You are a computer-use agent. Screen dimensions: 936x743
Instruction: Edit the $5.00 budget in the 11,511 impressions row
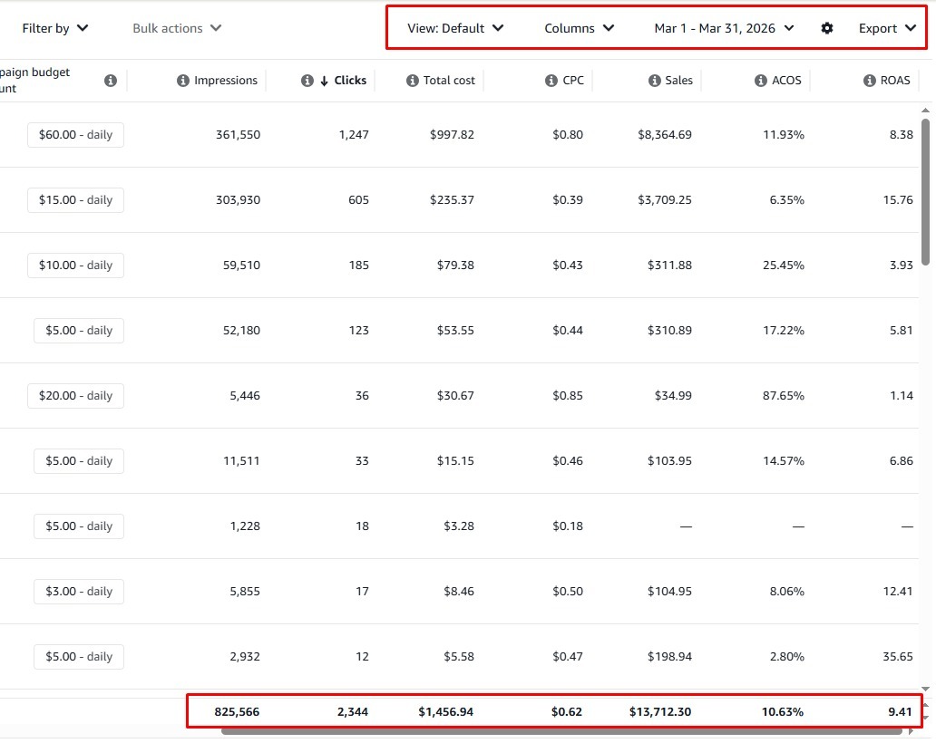[79, 461]
